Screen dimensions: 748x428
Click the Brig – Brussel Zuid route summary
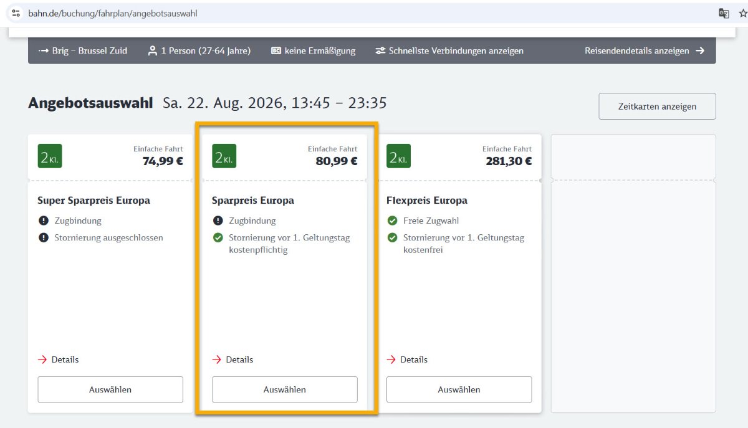[83, 51]
